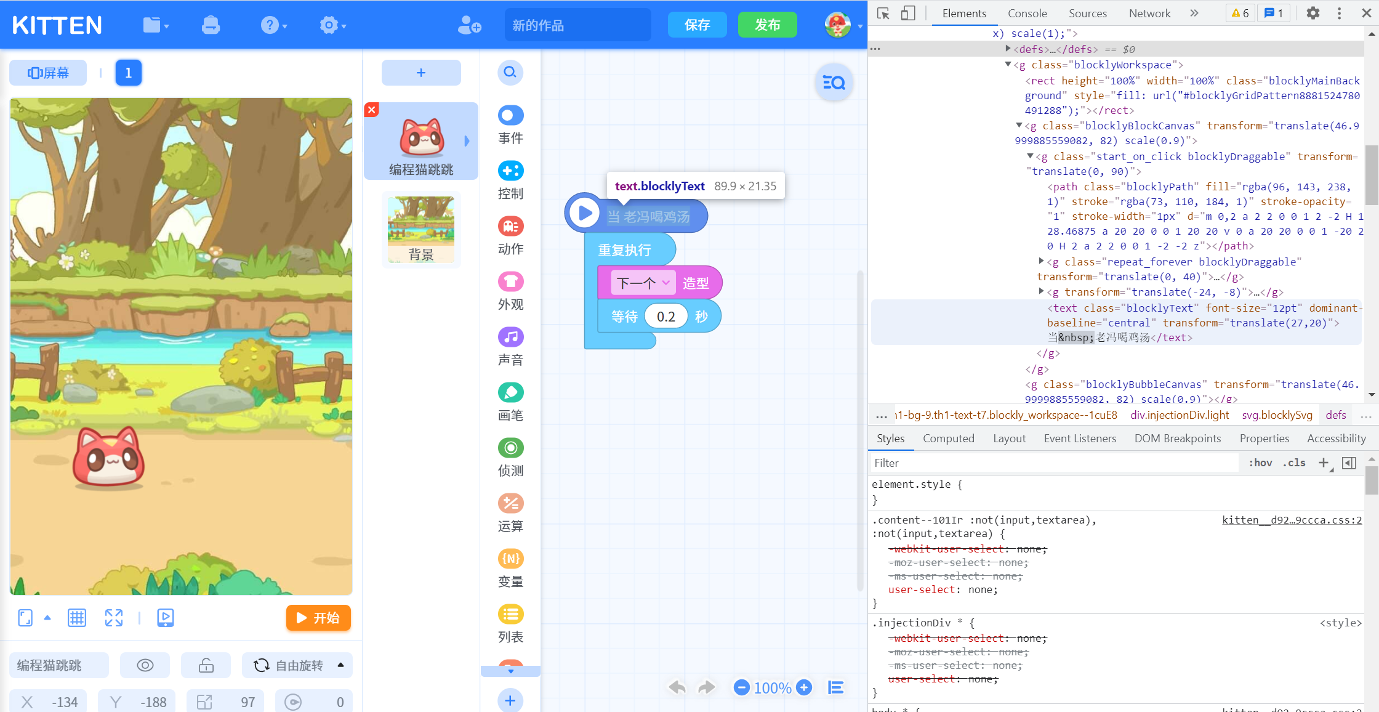The height and width of the screenshot is (712, 1379).
Task: Open block search magnifier icon
Action: [510, 73]
